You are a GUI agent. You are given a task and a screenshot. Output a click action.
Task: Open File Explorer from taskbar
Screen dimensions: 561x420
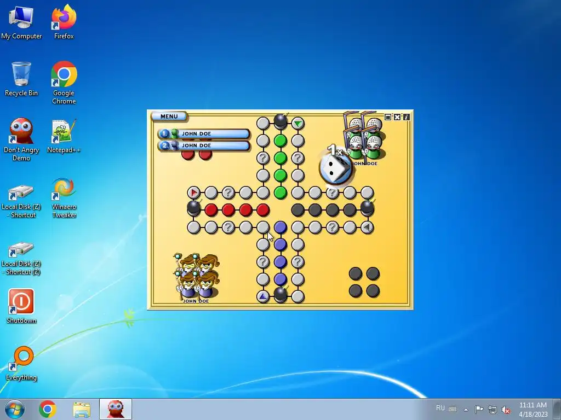point(82,409)
